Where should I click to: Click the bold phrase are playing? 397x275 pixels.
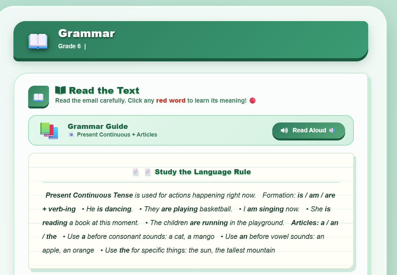click(179, 209)
